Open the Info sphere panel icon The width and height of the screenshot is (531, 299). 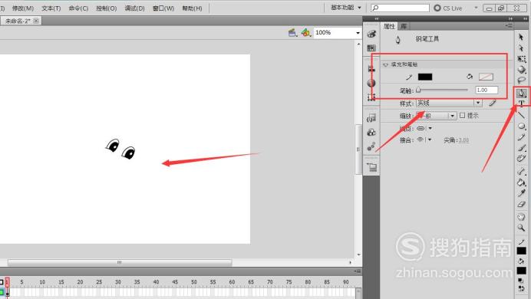[371, 83]
